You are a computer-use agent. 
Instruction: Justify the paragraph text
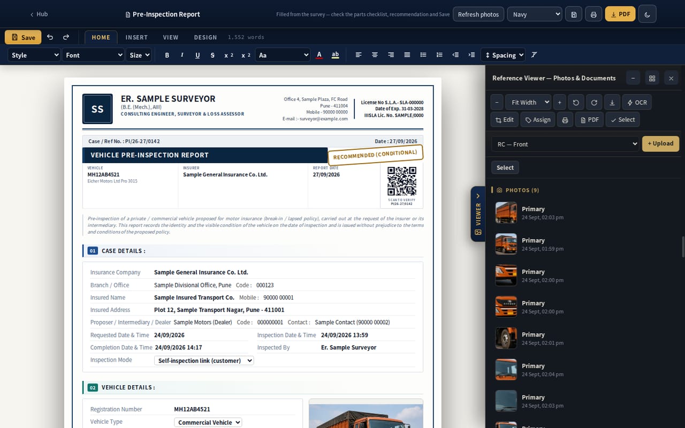coord(407,55)
